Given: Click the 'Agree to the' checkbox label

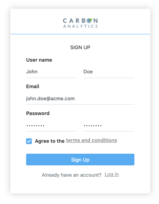Looking at the screenshot, I should pos(49,141).
